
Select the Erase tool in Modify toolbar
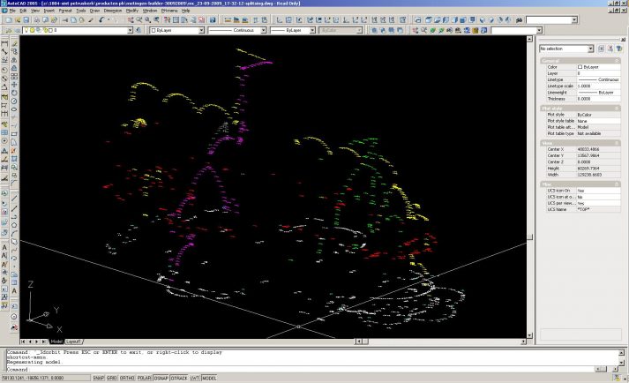click(14, 43)
